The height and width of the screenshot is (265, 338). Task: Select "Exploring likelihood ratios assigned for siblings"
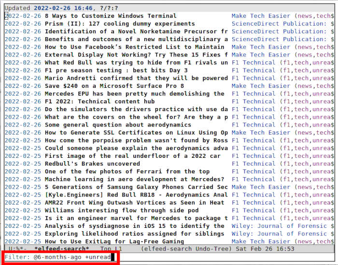coord(135,234)
